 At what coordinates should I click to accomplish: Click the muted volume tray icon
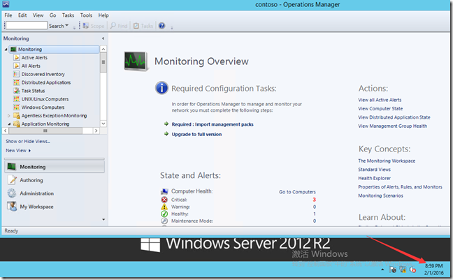[x=412, y=270]
